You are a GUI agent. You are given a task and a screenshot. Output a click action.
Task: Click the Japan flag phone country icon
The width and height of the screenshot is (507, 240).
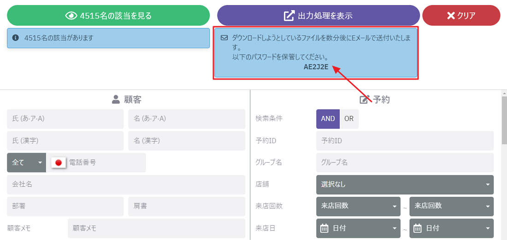(x=59, y=162)
